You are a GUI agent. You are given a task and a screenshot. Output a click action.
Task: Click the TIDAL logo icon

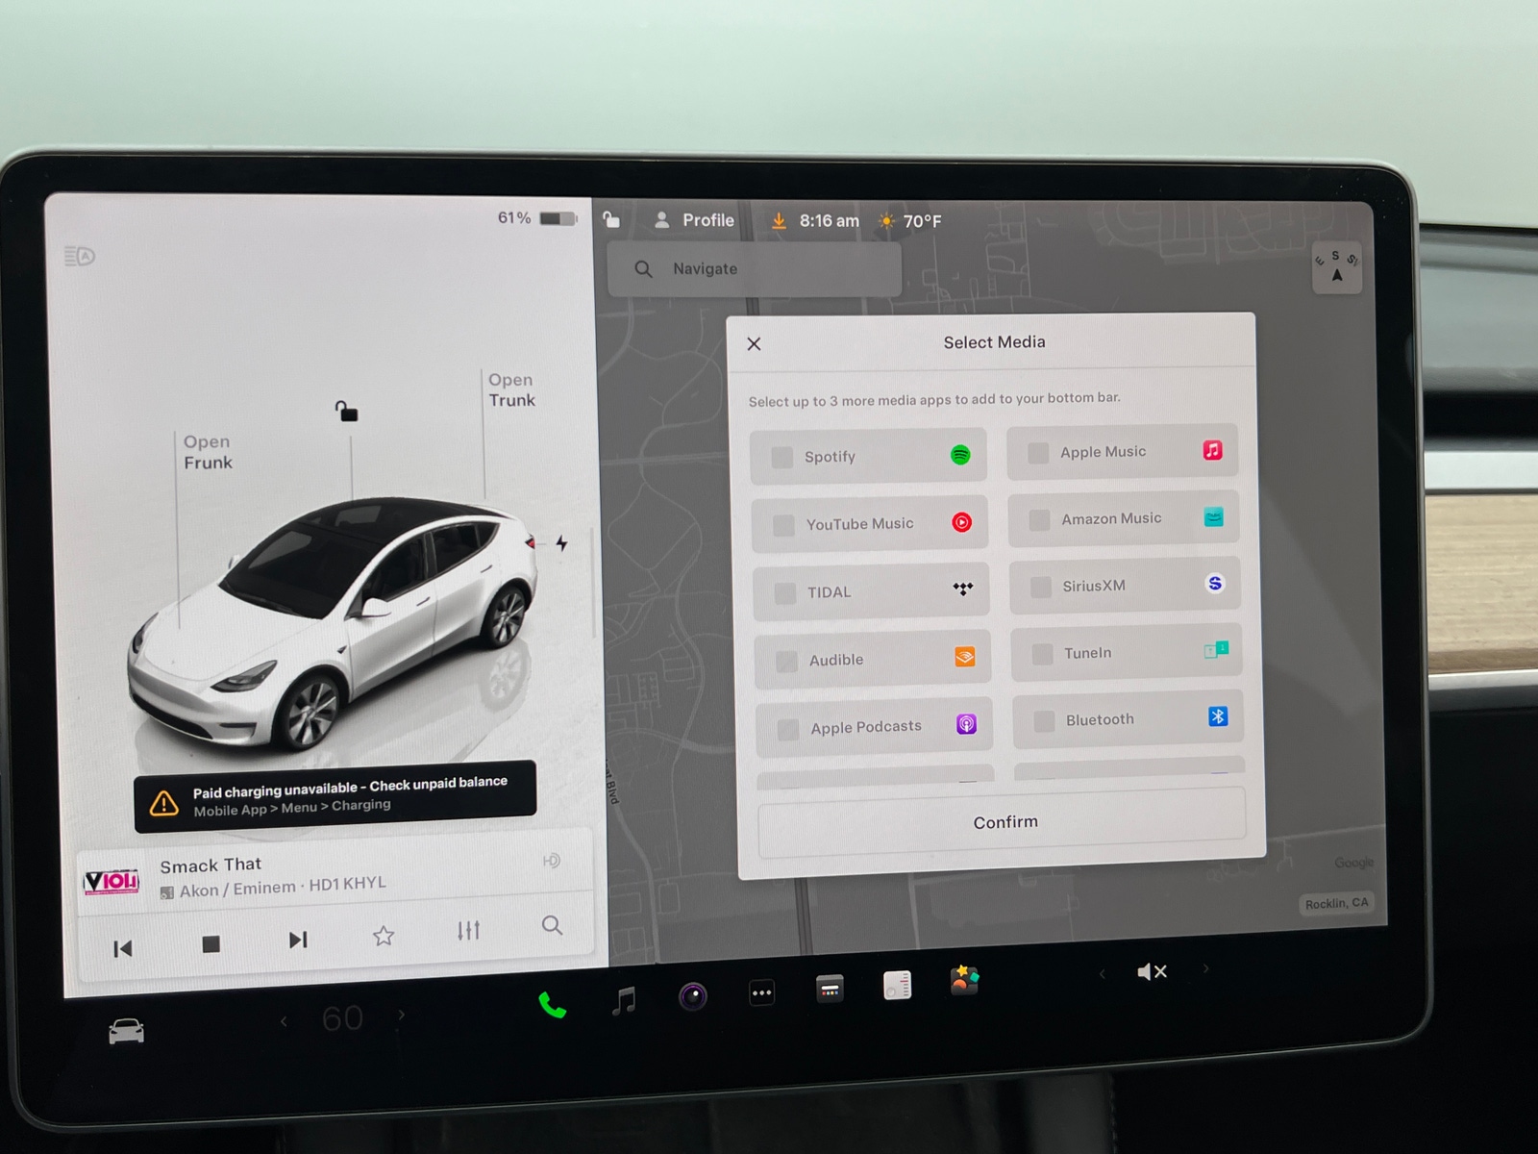point(963,589)
